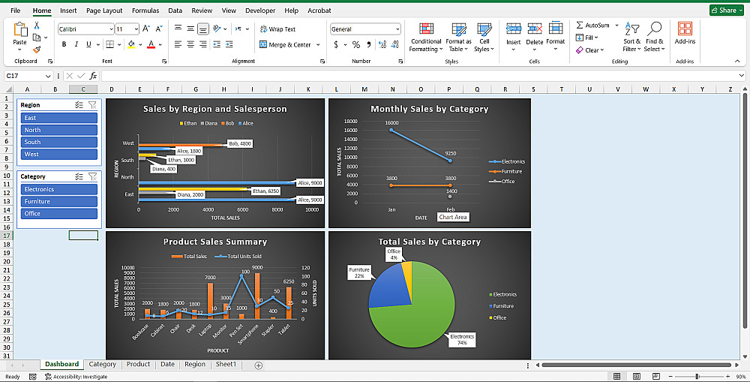Align text right in Alignment group
The image size is (750, 382).
click(x=202, y=44)
